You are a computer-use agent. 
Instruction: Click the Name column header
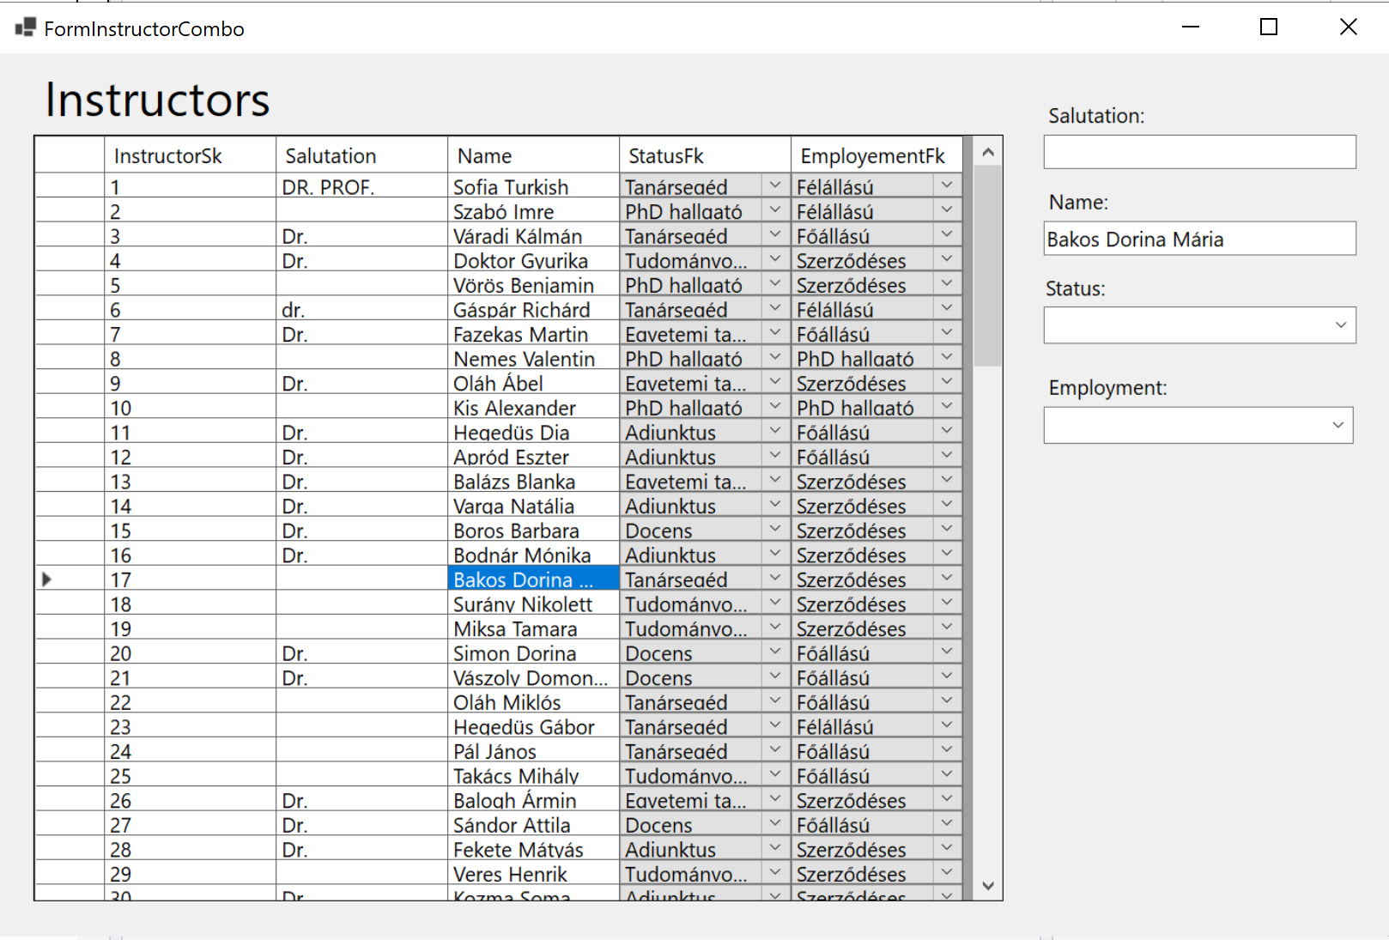pos(533,155)
